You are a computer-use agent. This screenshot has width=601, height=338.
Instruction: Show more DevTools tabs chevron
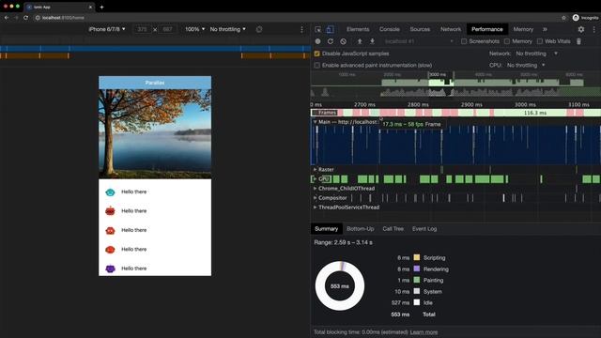pyautogui.click(x=545, y=29)
